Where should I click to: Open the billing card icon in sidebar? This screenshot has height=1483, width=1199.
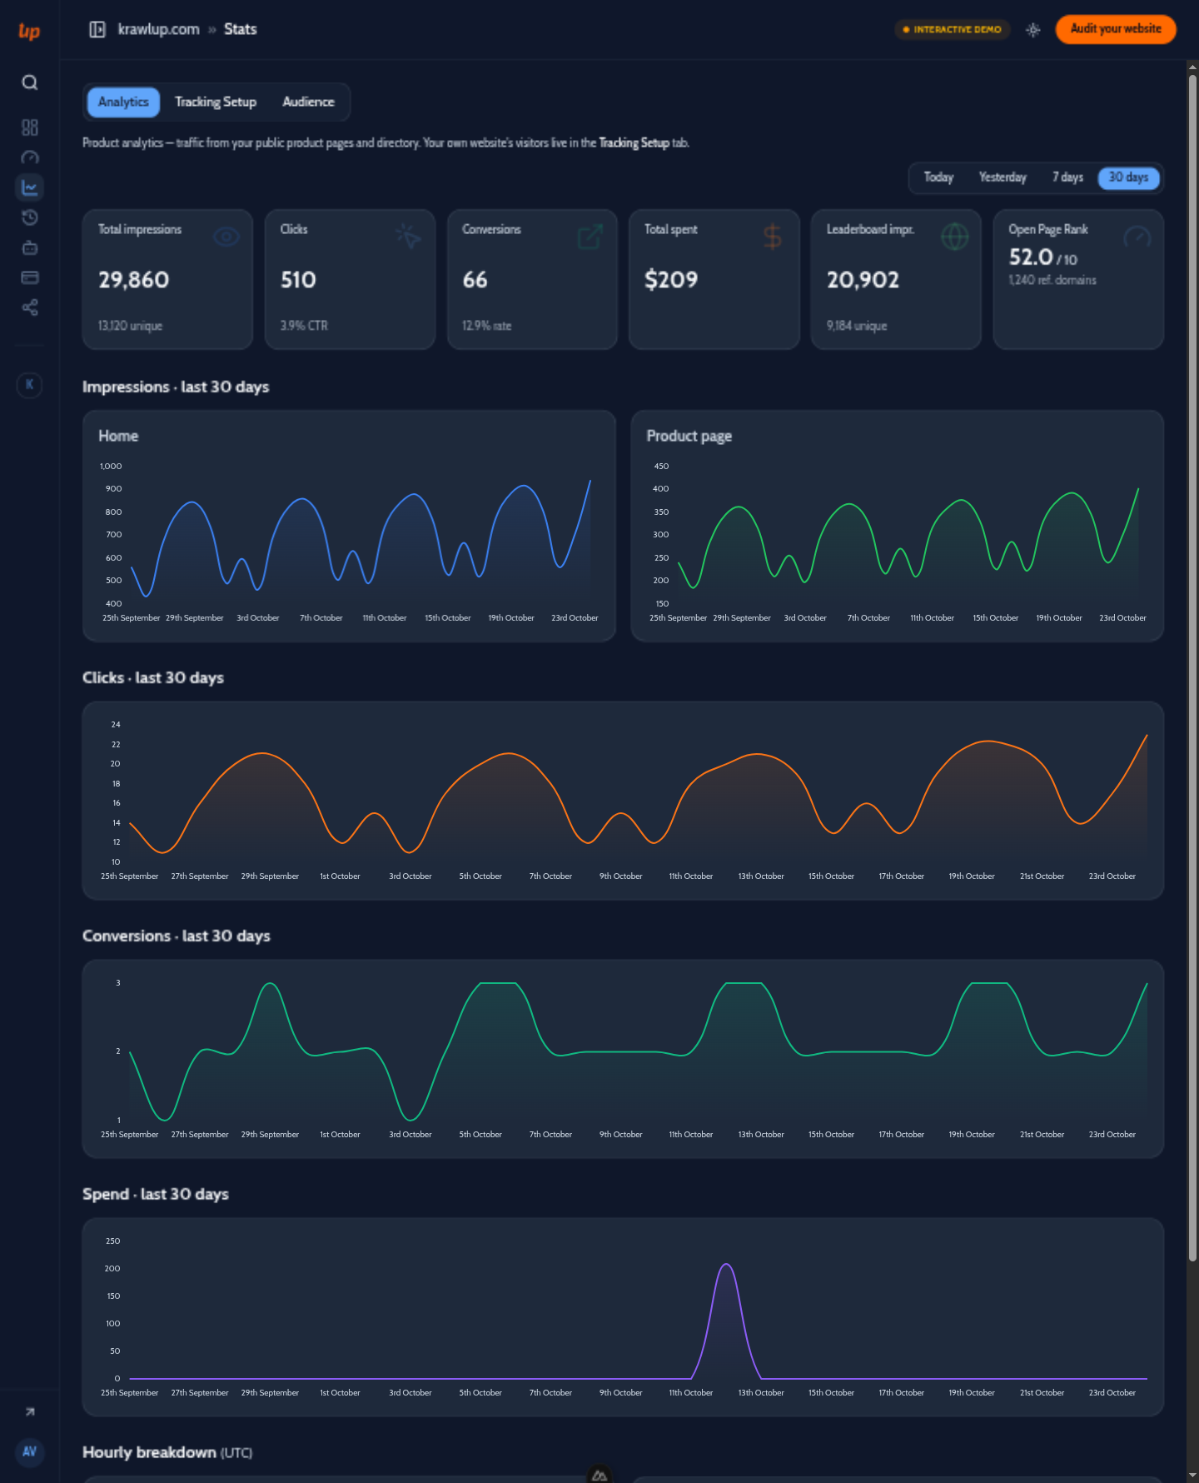(x=29, y=277)
